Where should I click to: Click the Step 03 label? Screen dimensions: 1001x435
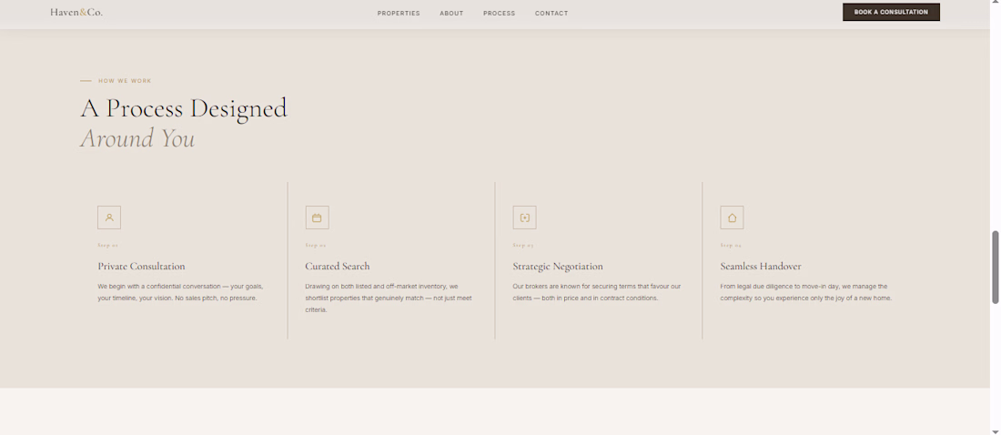coord(523,246)
